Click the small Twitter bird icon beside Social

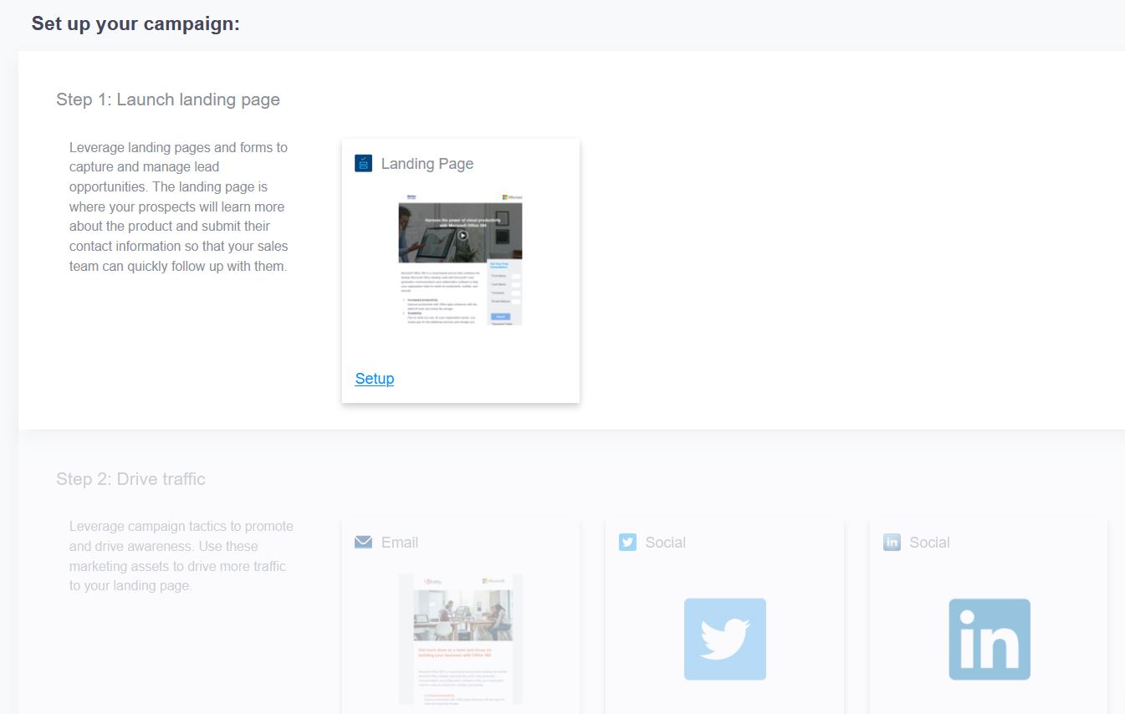click(627, 542)
